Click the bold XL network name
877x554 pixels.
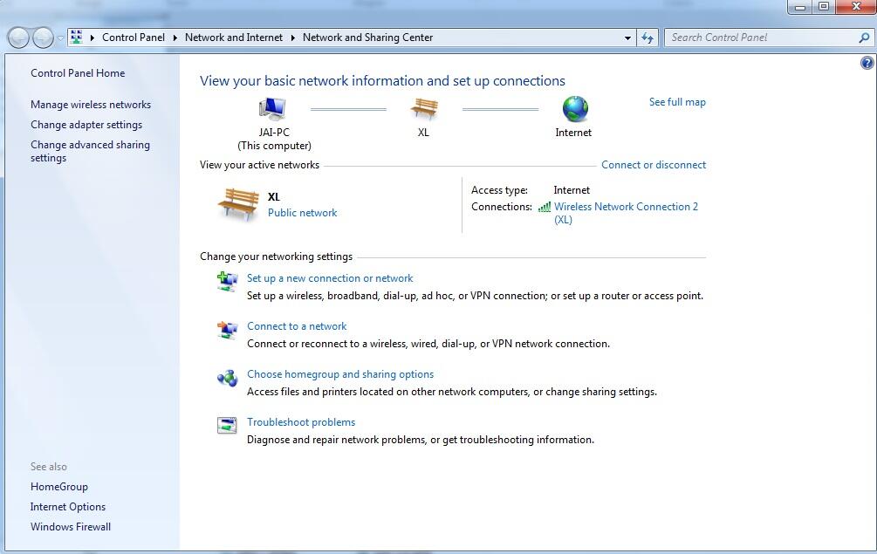[x=273, y=197]
